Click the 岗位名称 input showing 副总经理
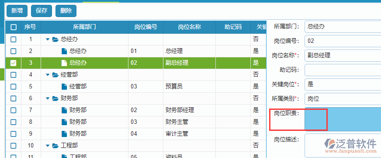Image resolution: width=381 pixels, height=158 pixels. pyautogui.click(x=343, y=55)
